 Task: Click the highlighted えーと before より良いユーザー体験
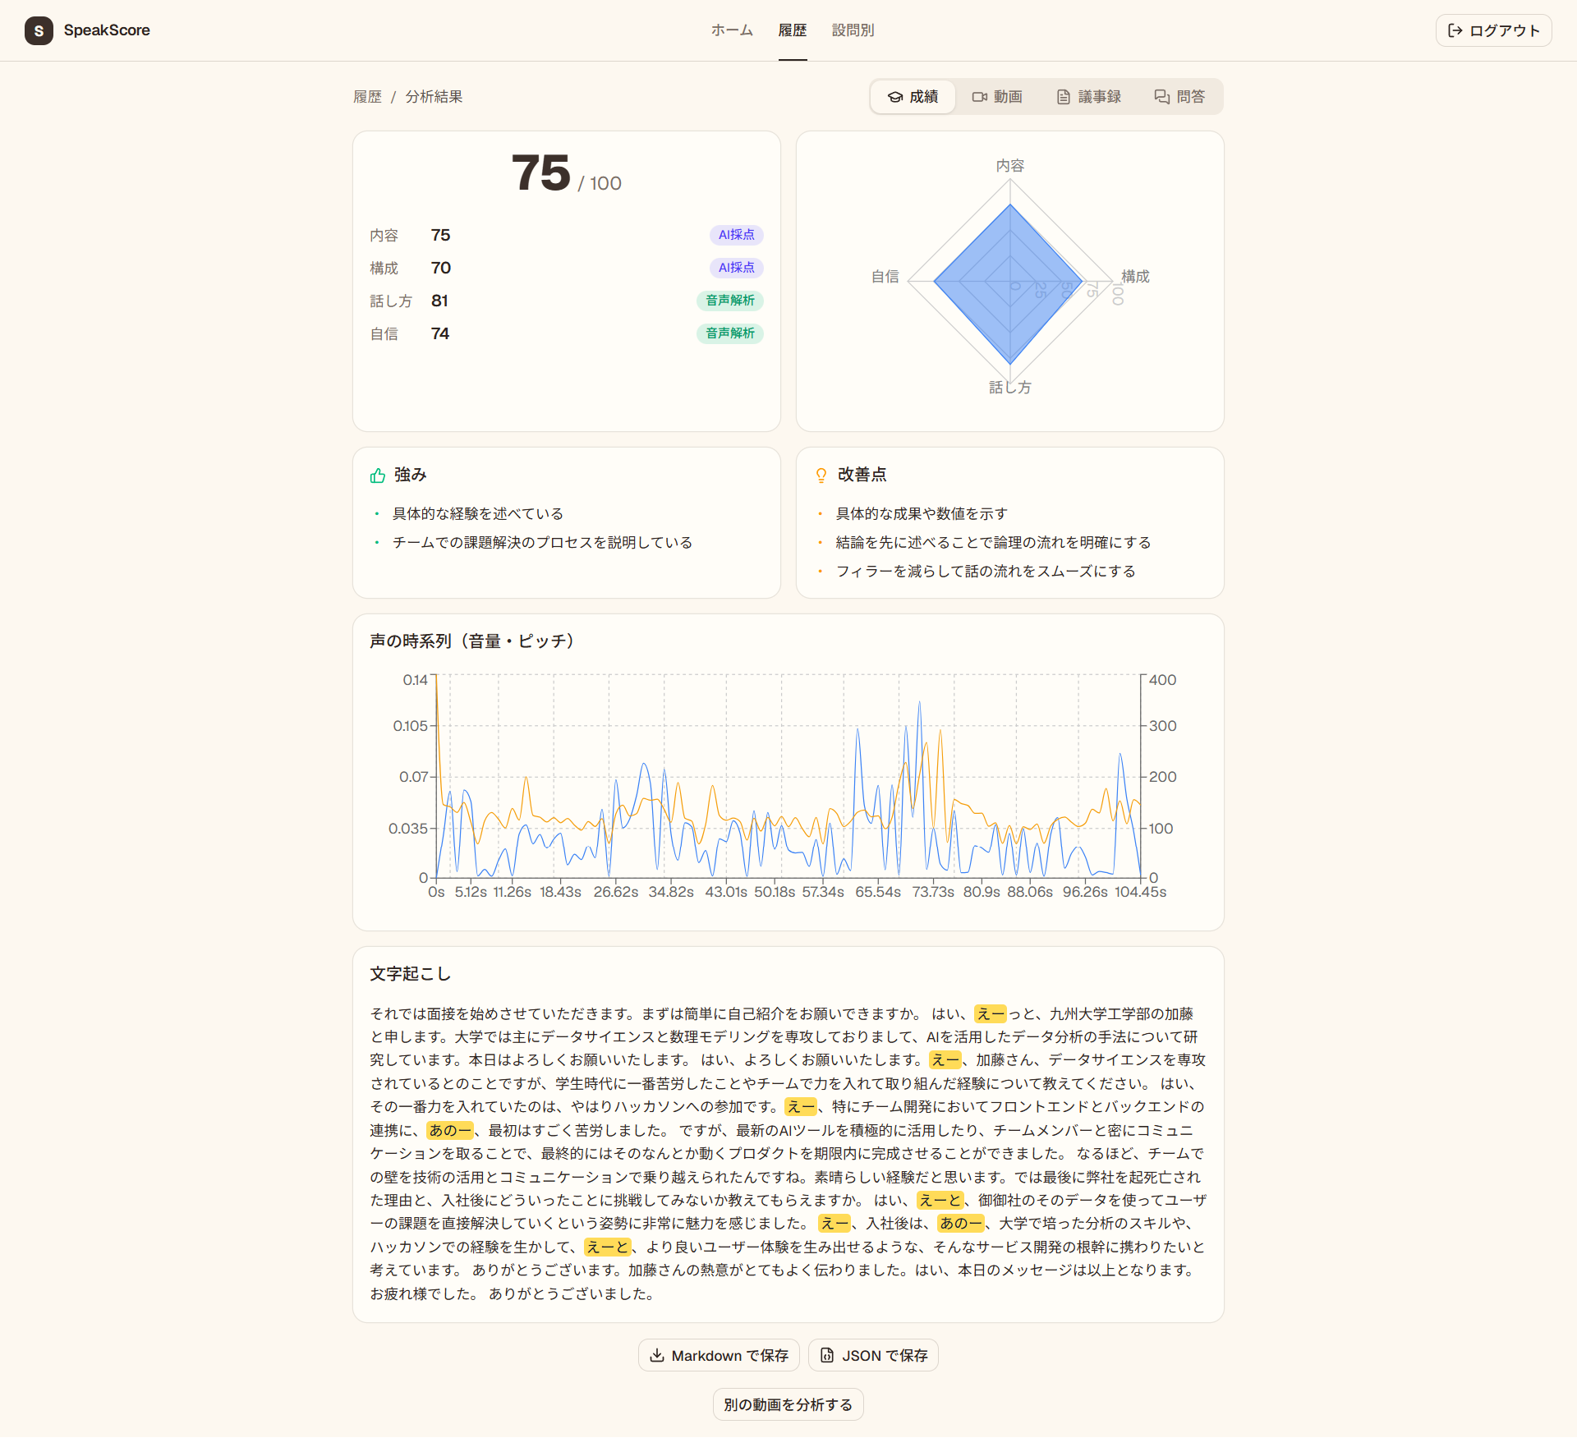(608, 1247)
